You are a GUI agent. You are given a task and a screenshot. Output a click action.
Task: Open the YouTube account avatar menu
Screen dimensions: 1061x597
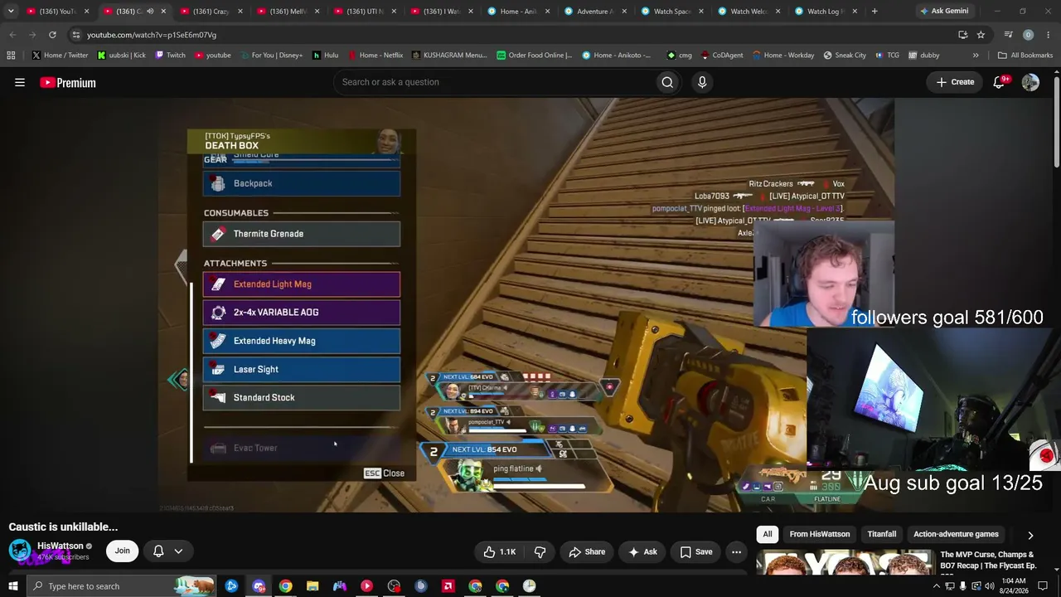coord(1030,82)
